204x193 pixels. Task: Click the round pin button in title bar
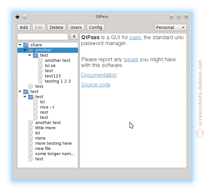[x=25, y=17]
